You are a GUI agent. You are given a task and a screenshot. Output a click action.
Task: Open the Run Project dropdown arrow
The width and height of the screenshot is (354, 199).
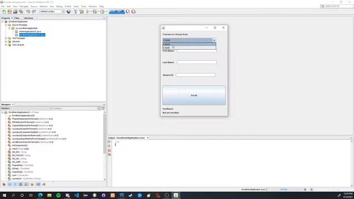click(x=91, y=12)
